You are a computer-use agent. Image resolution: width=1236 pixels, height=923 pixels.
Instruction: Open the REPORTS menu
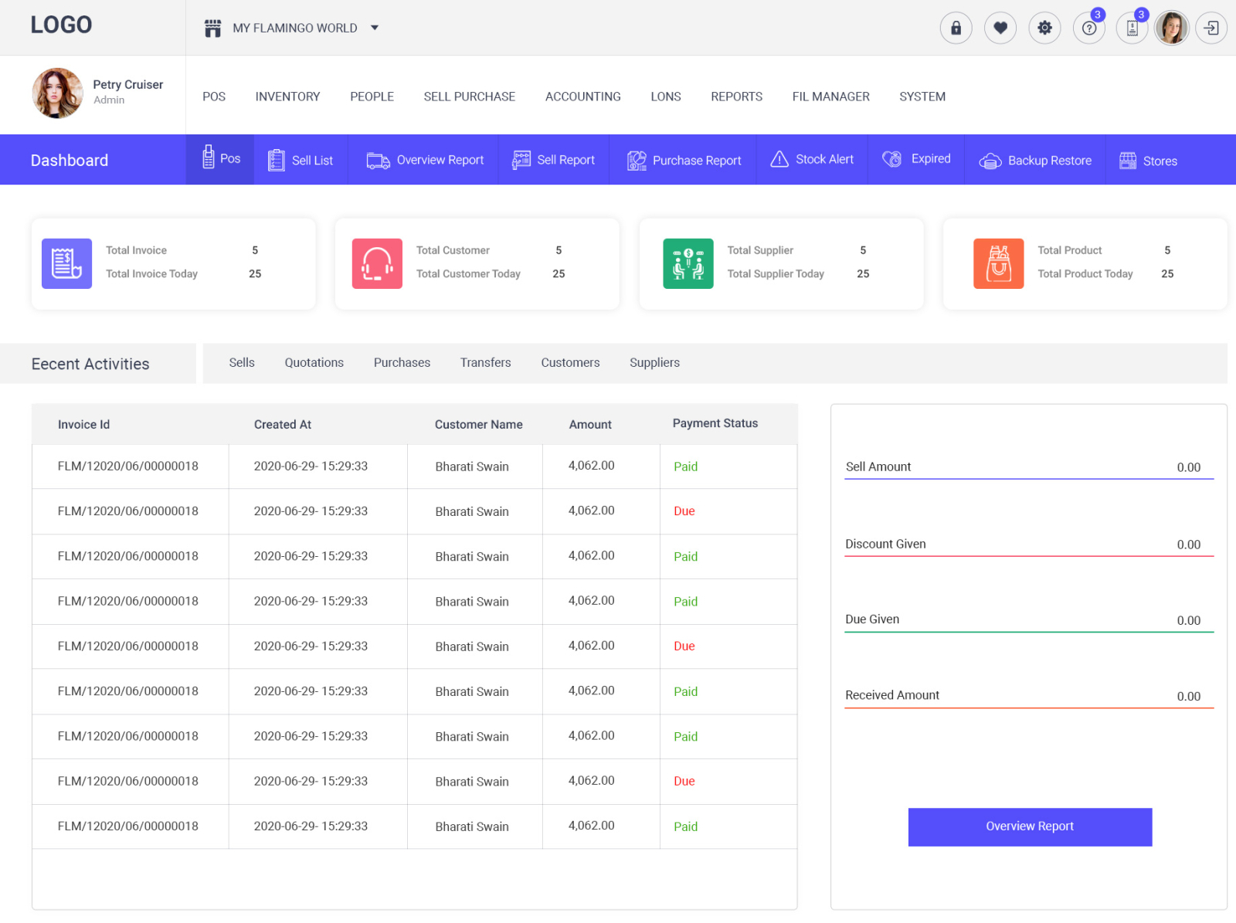[x=736, y=97]
